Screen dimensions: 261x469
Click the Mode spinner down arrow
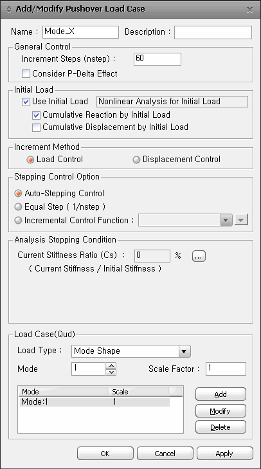[111, 372]
